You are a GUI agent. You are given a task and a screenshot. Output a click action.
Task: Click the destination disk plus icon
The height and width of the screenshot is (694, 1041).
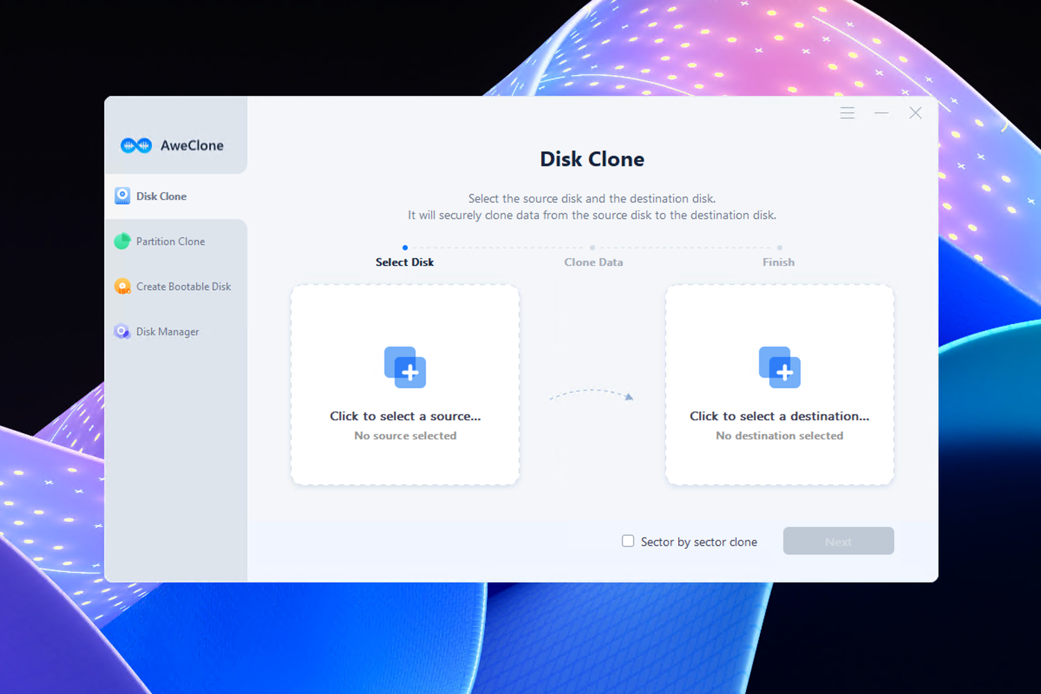click(779, 367)
